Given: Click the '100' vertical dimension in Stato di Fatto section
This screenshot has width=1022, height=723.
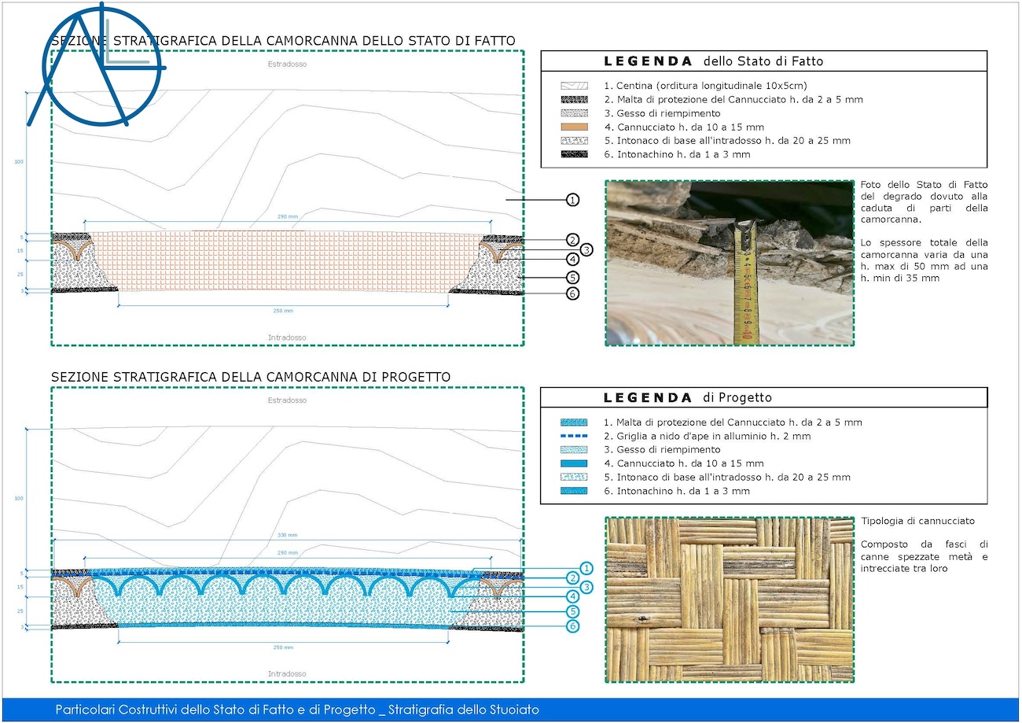Looking at the screenshot, I should coord(19,162).
